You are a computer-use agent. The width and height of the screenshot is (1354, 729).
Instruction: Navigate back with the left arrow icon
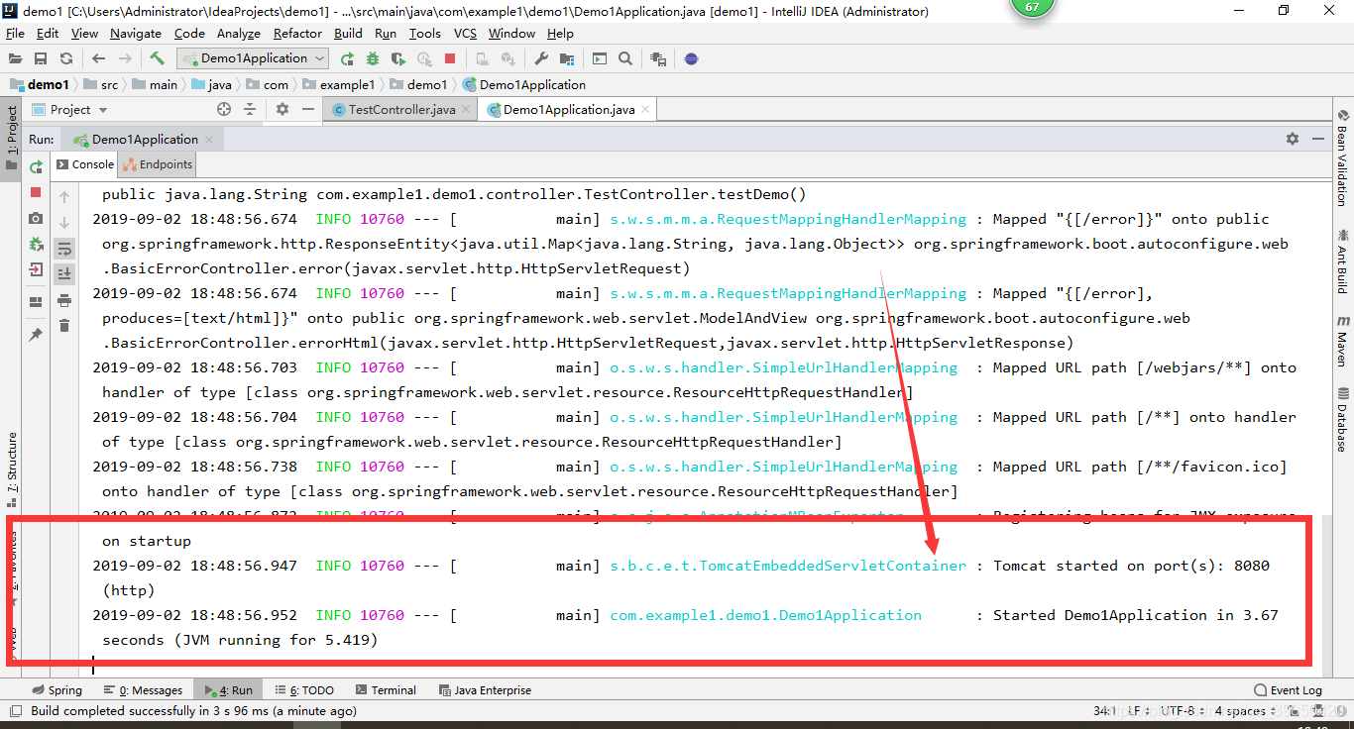pyautogui.click(x=98, y=58)
